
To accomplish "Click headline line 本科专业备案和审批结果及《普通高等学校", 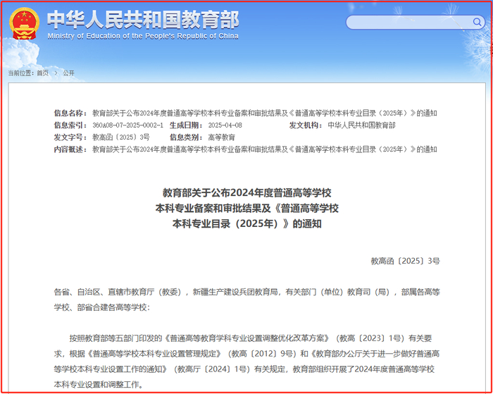I will (246, 209).
